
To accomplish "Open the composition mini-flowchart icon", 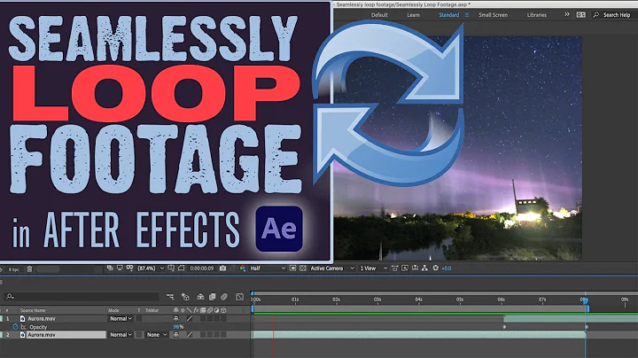I will [170, 297].
